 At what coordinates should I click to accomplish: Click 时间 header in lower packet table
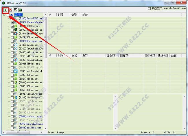tap(63, 55)
